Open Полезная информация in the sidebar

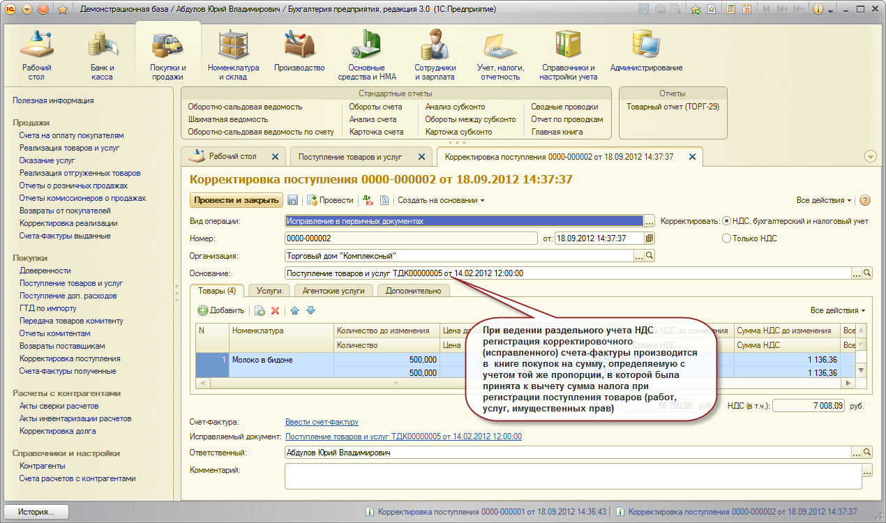[x=53, y=100]
